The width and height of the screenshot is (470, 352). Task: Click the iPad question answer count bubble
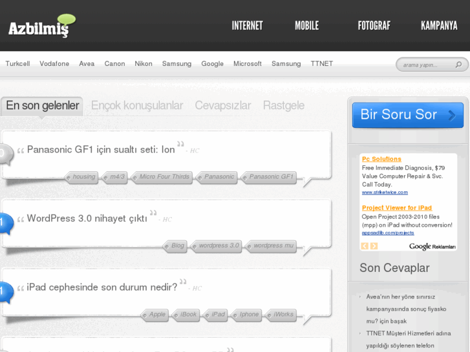pos(6,292)
